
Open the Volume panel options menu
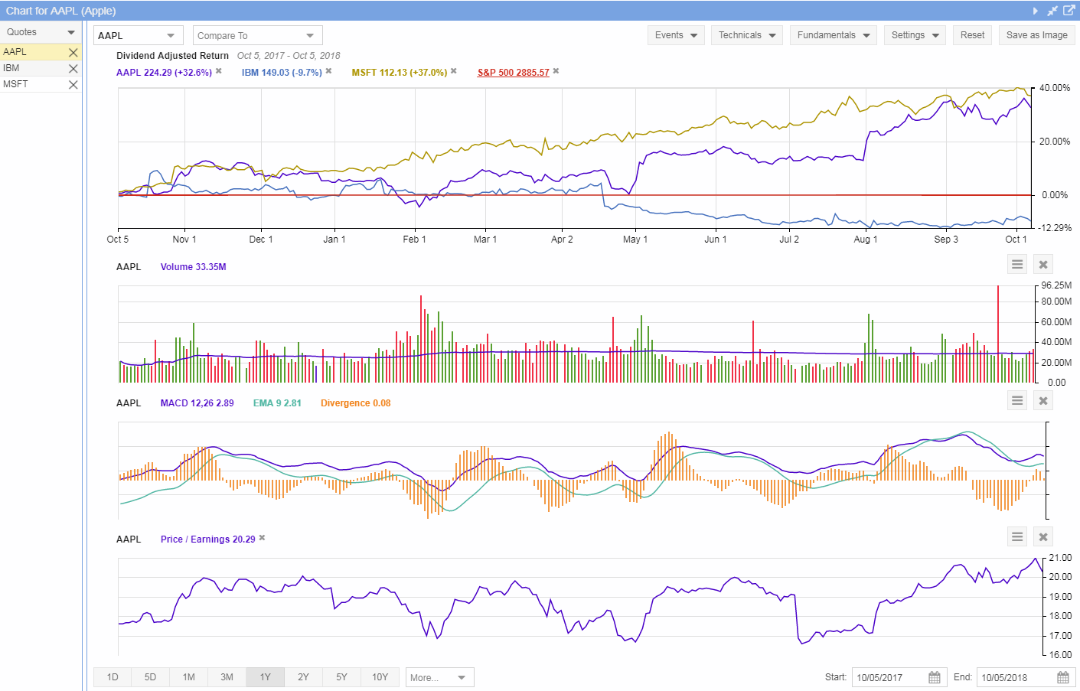[x=1017, y=264]
